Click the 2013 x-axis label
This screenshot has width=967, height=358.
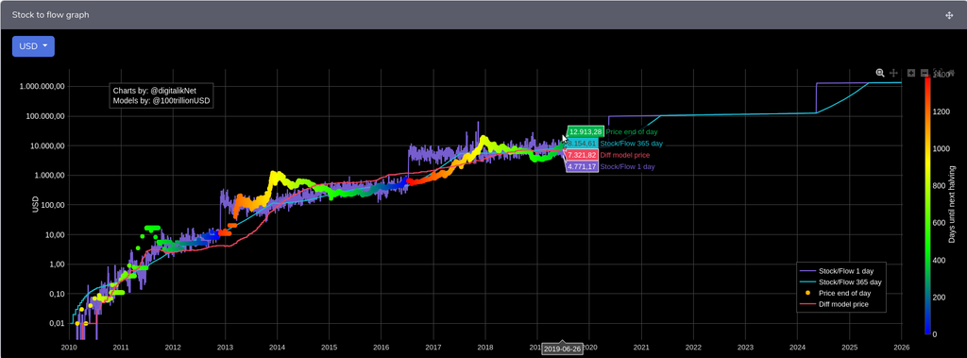click(x=225, y=349)
